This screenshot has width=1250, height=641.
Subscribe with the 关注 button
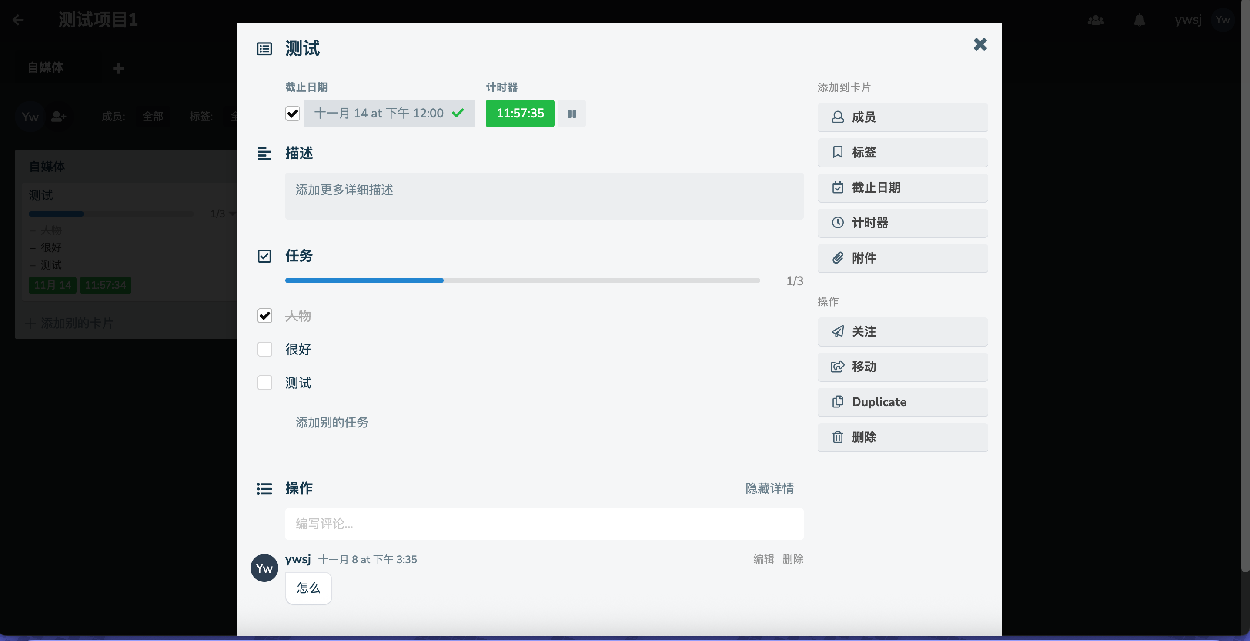click(x=902, y=331)
